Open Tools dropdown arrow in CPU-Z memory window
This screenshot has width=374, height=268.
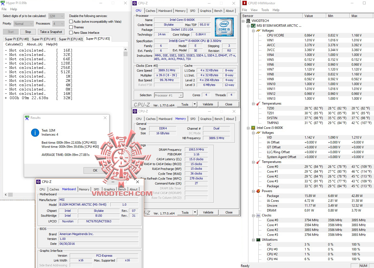[x=195, y=212]
